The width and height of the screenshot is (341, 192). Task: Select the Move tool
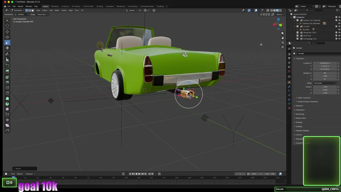tap(7, 32)
